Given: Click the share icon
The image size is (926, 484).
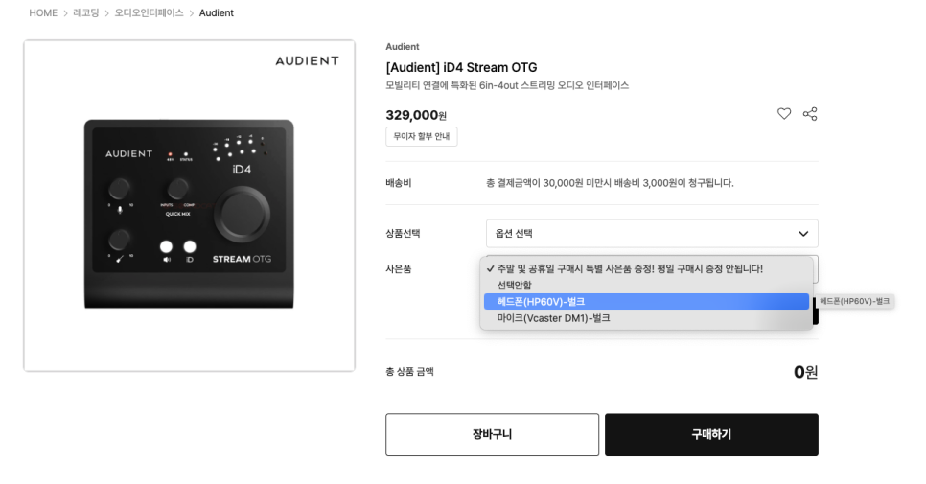Looking at the screenshot, I should click(810, 114).
